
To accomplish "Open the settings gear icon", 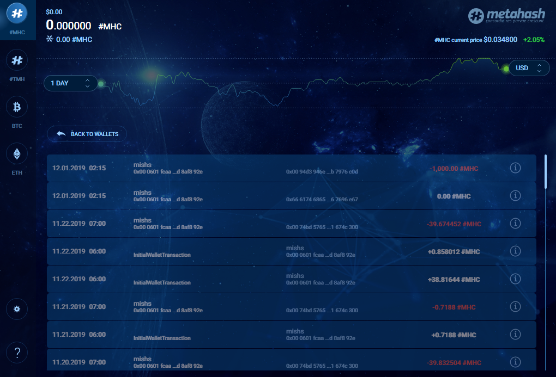I will tap(17, 309).
